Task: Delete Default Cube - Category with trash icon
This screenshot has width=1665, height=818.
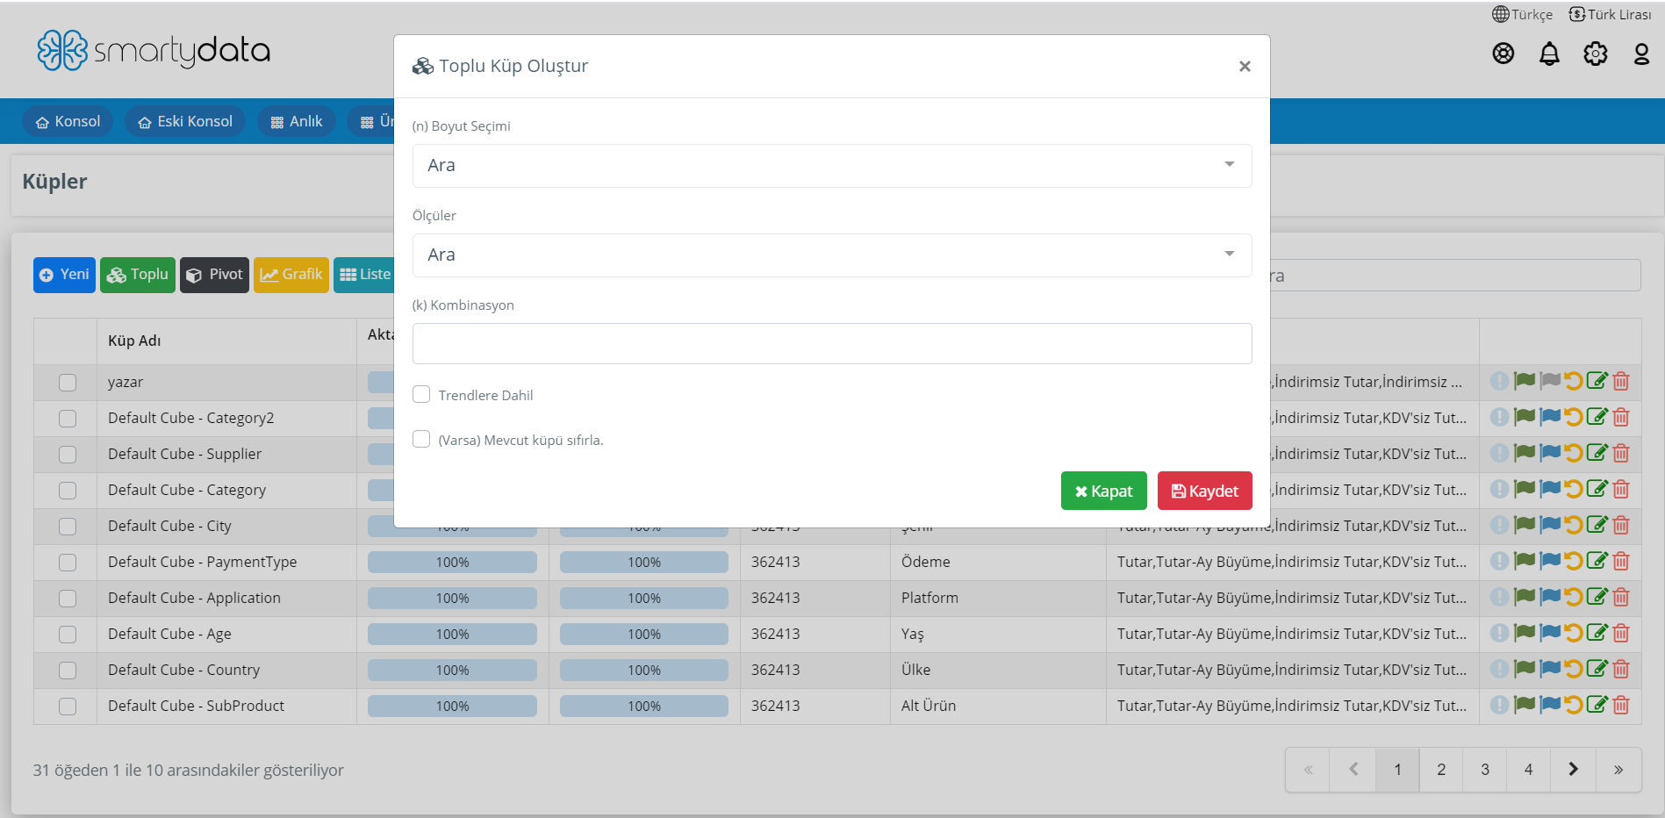Action: tap(1621, 489)
